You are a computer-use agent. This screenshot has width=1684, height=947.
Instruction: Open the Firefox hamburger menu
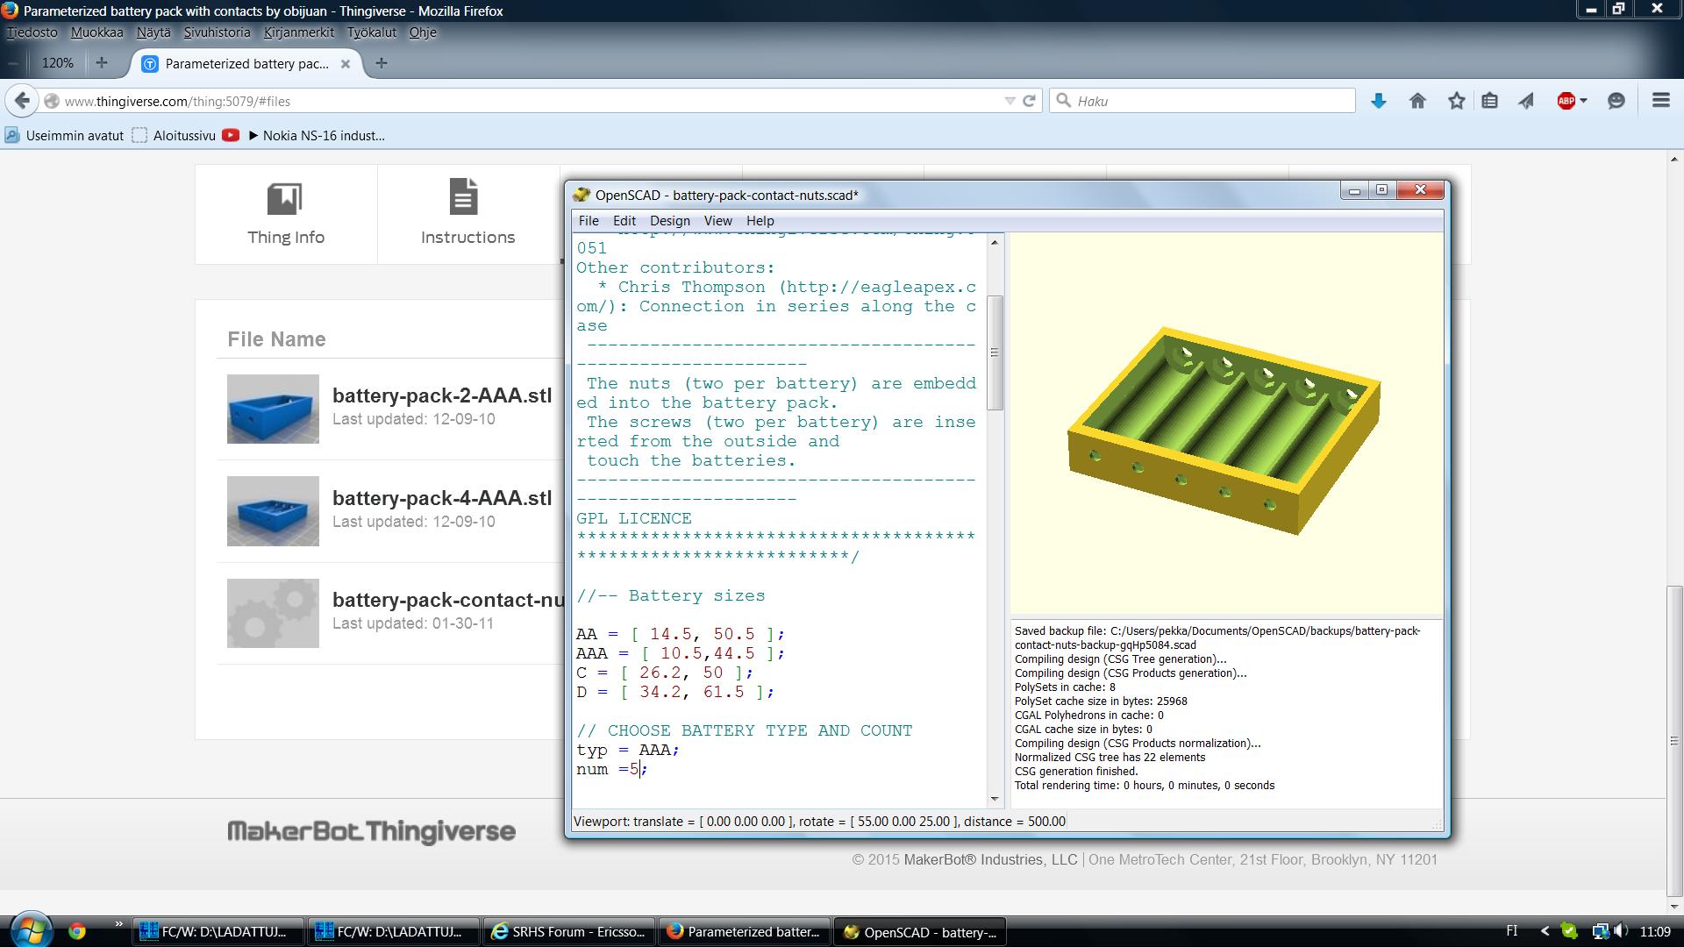(x=1660, y=101)
